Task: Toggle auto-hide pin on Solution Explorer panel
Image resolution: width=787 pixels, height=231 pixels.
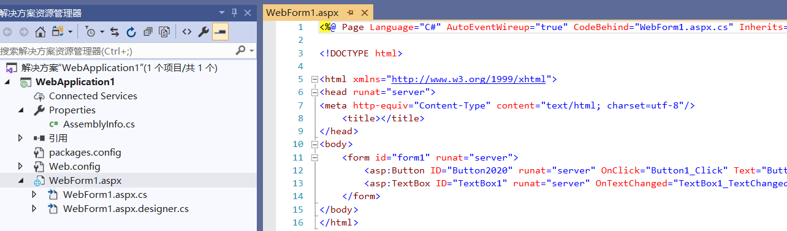Action: pyautogui.click(x=235, y=13)
